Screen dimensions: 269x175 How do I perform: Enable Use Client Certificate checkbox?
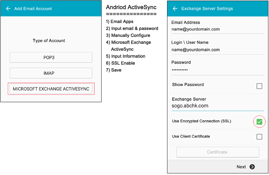pyautogui.click(x=259, y=137)
